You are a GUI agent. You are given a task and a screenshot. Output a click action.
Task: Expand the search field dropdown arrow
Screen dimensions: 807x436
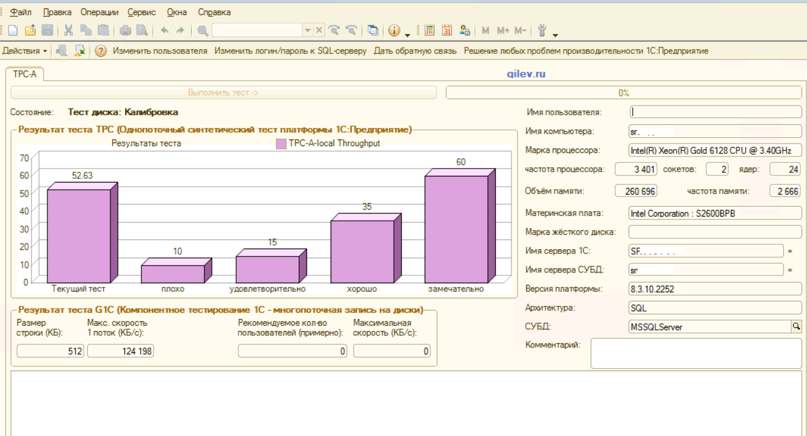[x=308, y=30]
